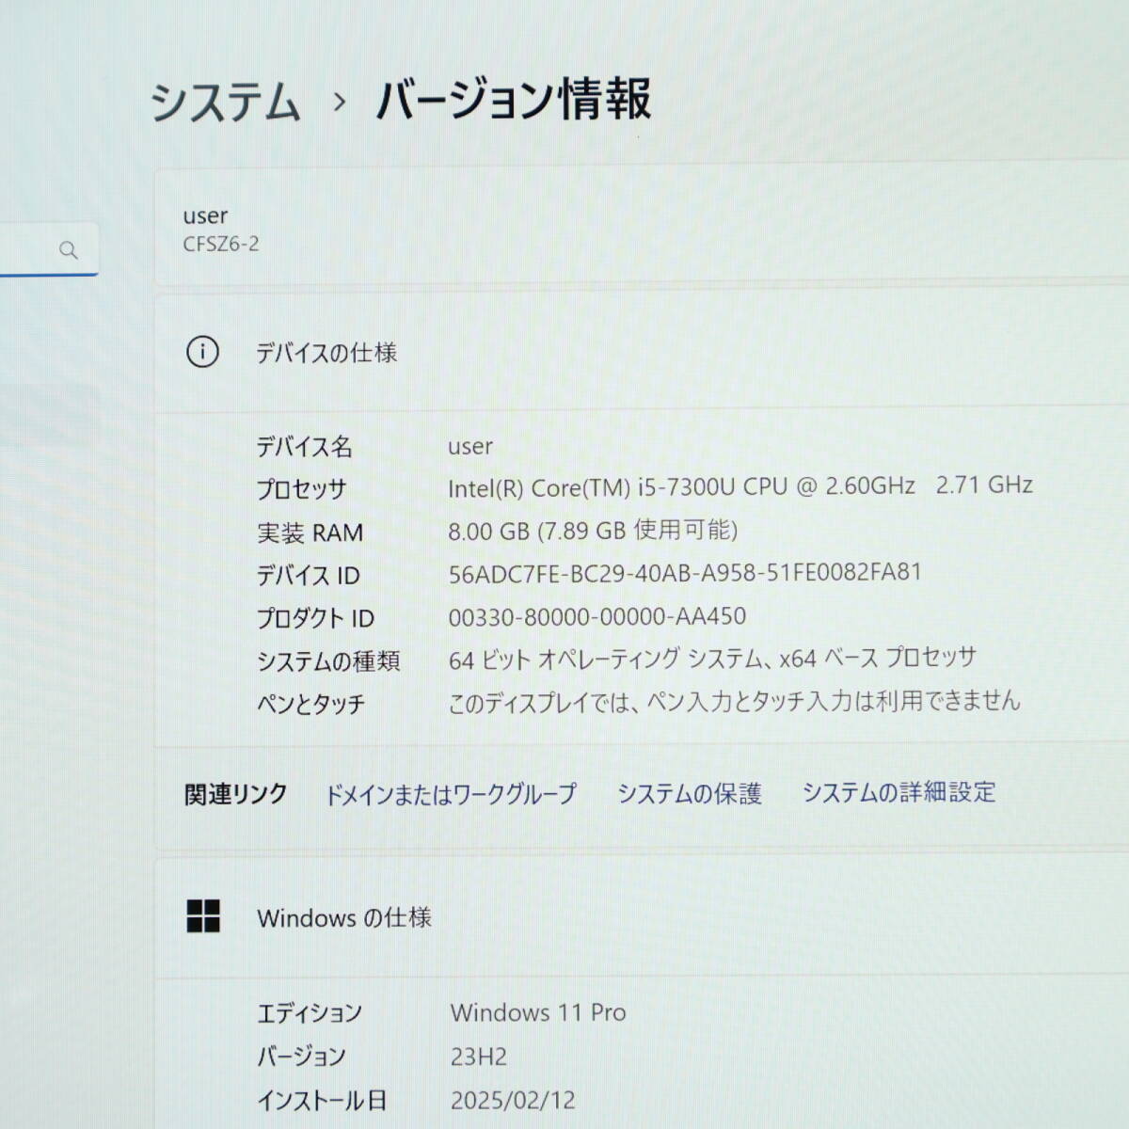Viewport: 1129px width, 1129px height.
Task: Open システムの詳細設定 link
Action: click(898, 792)
